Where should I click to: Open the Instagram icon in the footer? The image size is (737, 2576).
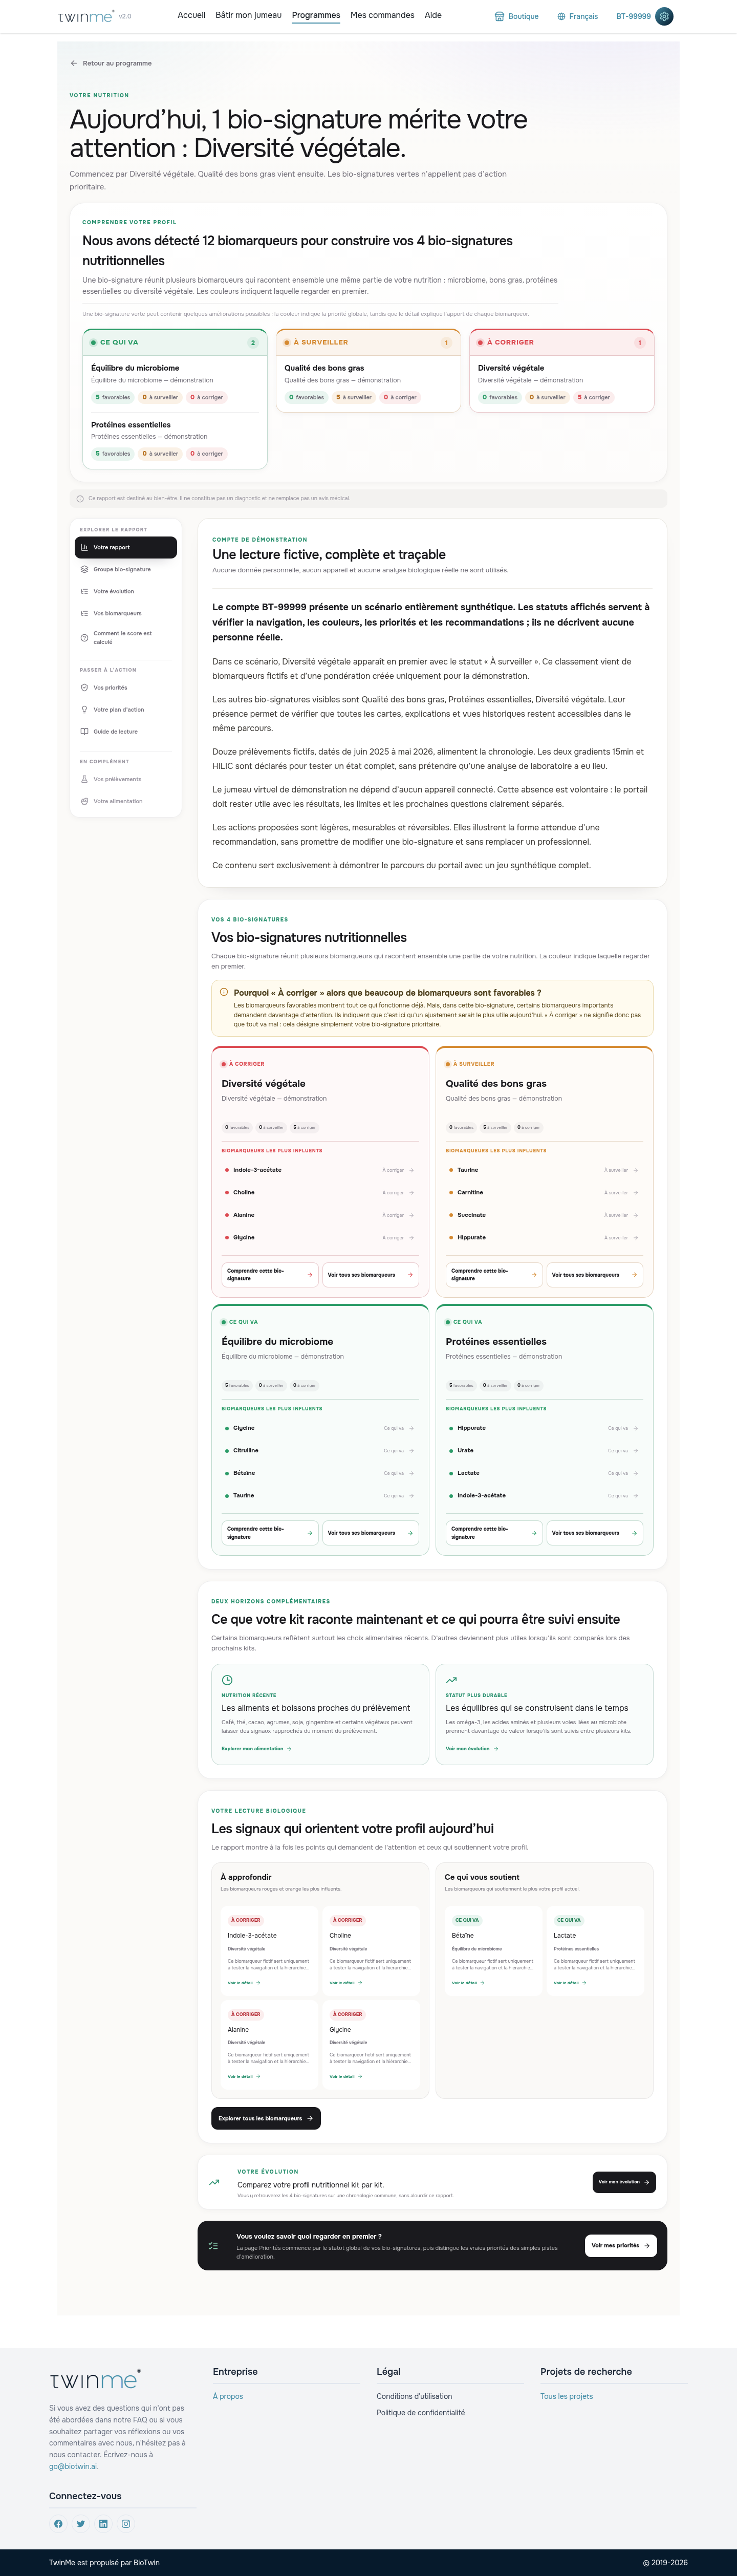[126, 2523]
